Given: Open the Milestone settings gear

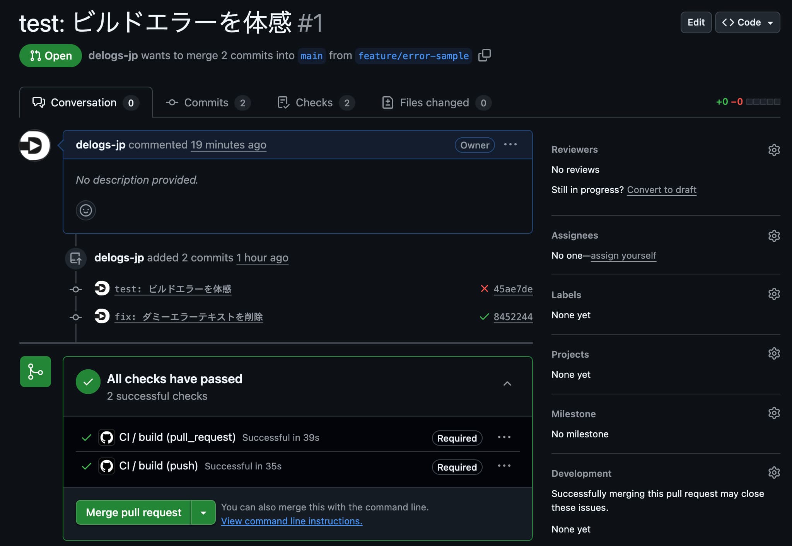Looking at the screenshot, I should pyautogui.click(x=774, y=413).
